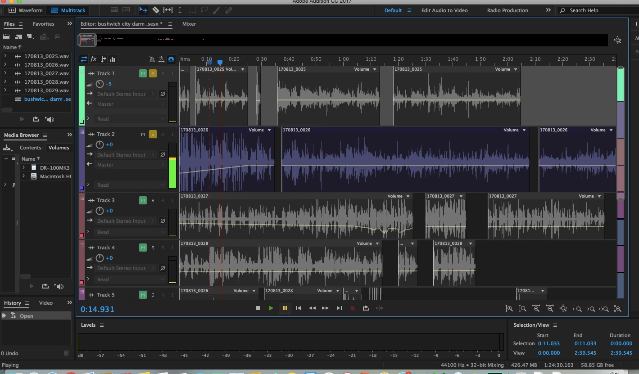Screen dimensions: 639x374
Task: Adjust Track 1 volume knob
Action: click(x=100, y=84)
